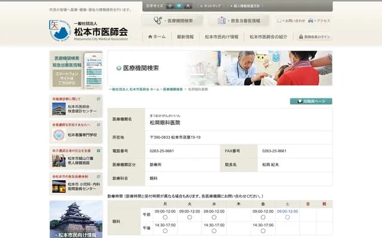Click the サイトマップ link
382x238 pixels.
pos(211,5)
